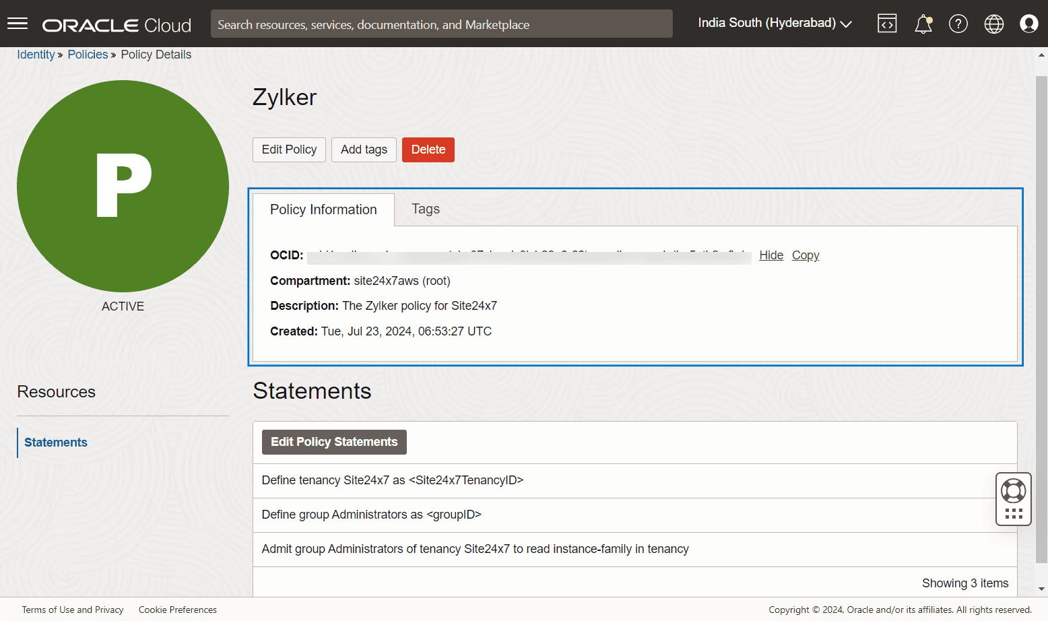Hide the OCID value
1048x621 pixels.
pos(771,255)
